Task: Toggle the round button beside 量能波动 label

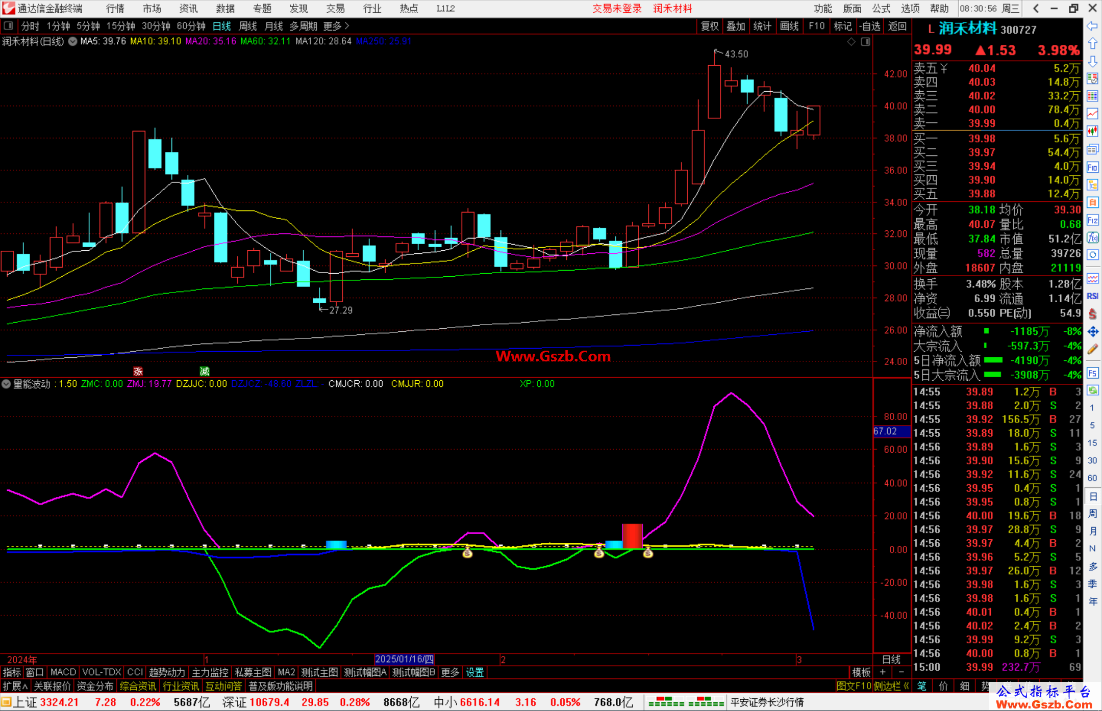Action: (x=6, y=384)
